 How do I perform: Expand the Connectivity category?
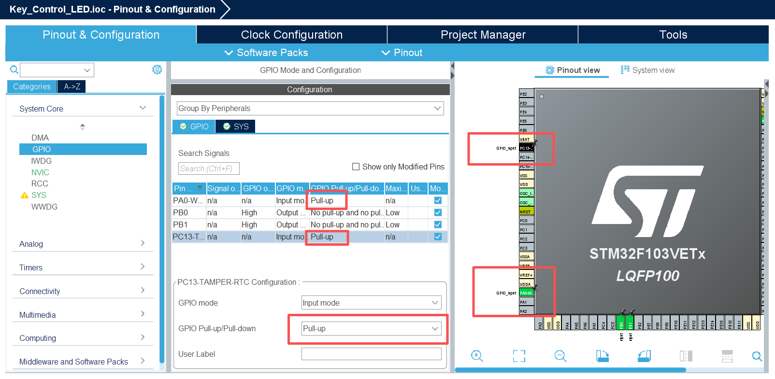click(143, 290)
